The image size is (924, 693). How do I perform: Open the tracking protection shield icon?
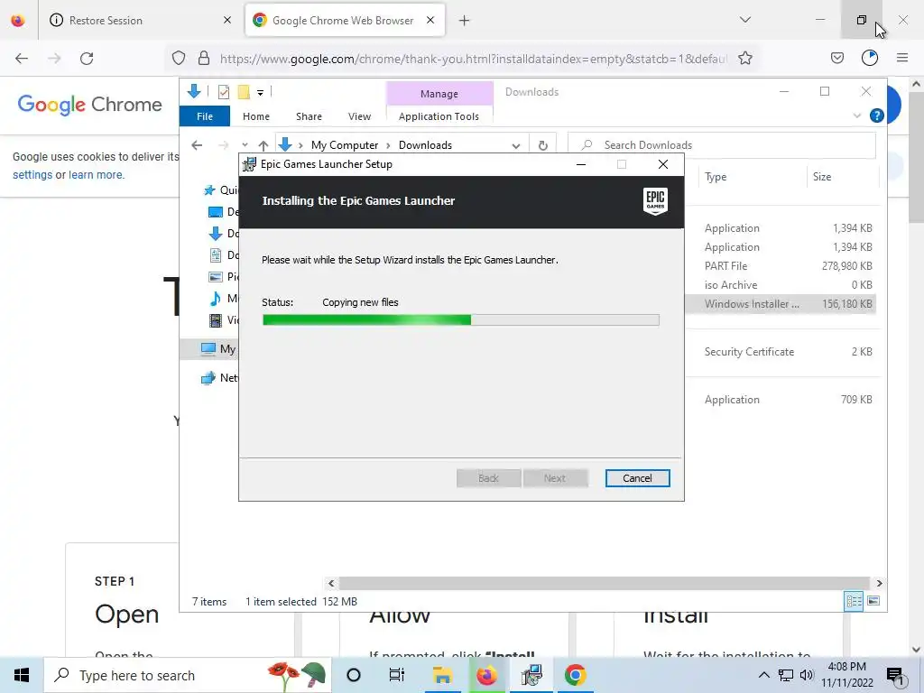[179, 58]
